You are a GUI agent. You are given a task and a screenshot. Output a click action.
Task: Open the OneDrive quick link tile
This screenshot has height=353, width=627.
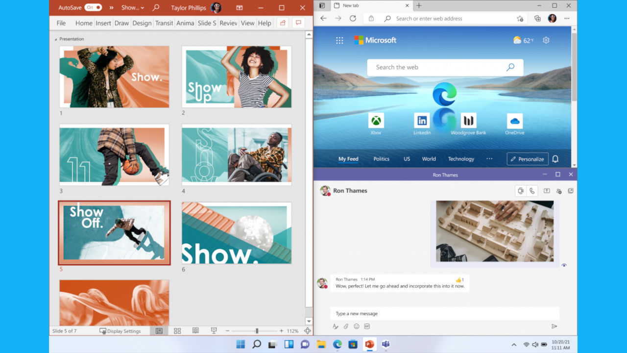[x=514, y=124]
